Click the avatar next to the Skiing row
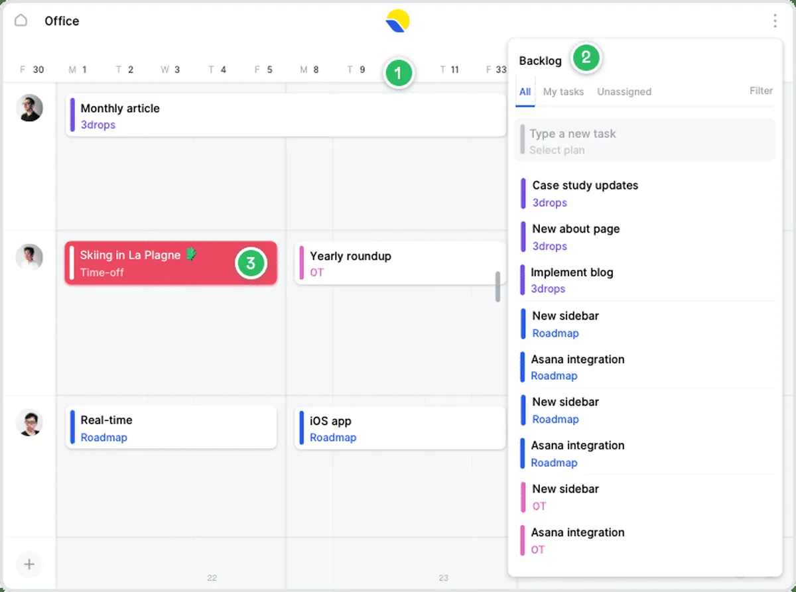The image size is (796, 592). (x=29, y=257)
